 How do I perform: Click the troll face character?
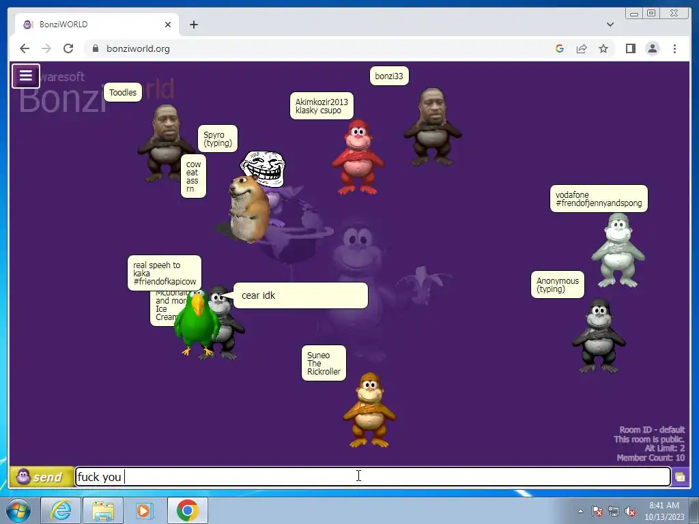pos(263,168)
